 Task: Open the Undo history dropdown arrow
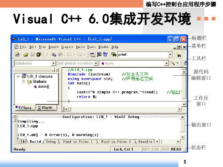tap(74, 55)
